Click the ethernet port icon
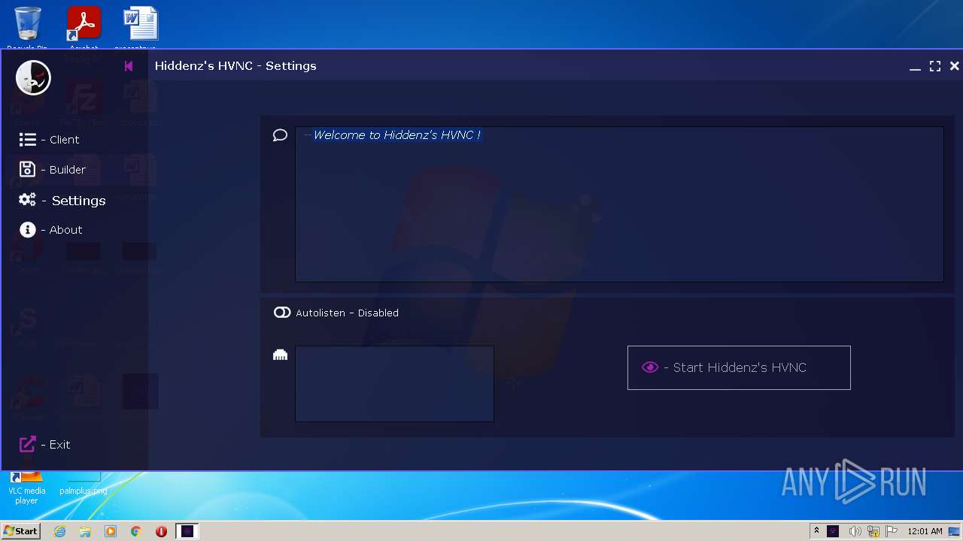The width and height of the screenshot is (963, 541). coord(280,355)
